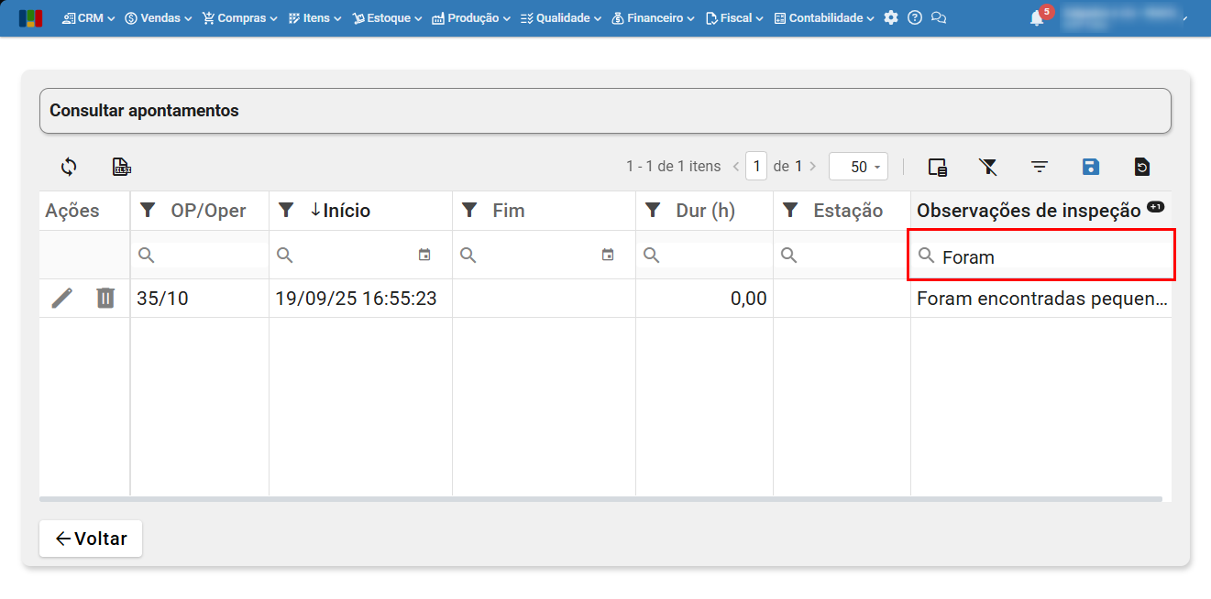
Task: Expand the Contabilidade dropdown menu
Action: 824,18
